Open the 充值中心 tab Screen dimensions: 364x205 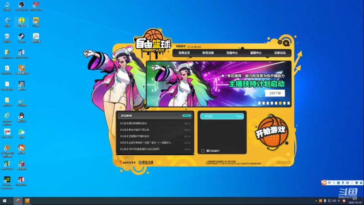(x=232, y=53)
